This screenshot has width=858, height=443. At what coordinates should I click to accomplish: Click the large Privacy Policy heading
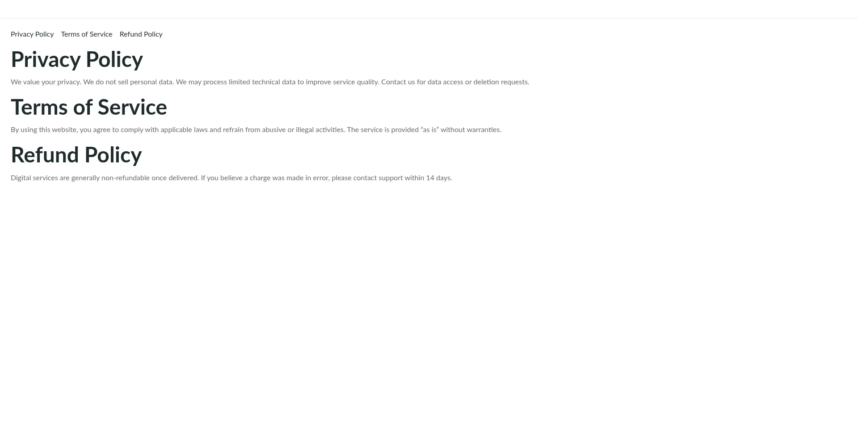[77, 59]
